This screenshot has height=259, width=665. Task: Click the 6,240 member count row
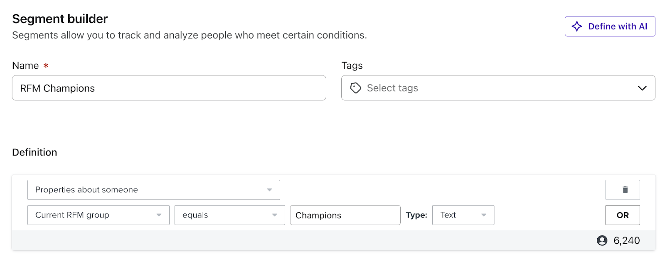click(626, 240)
